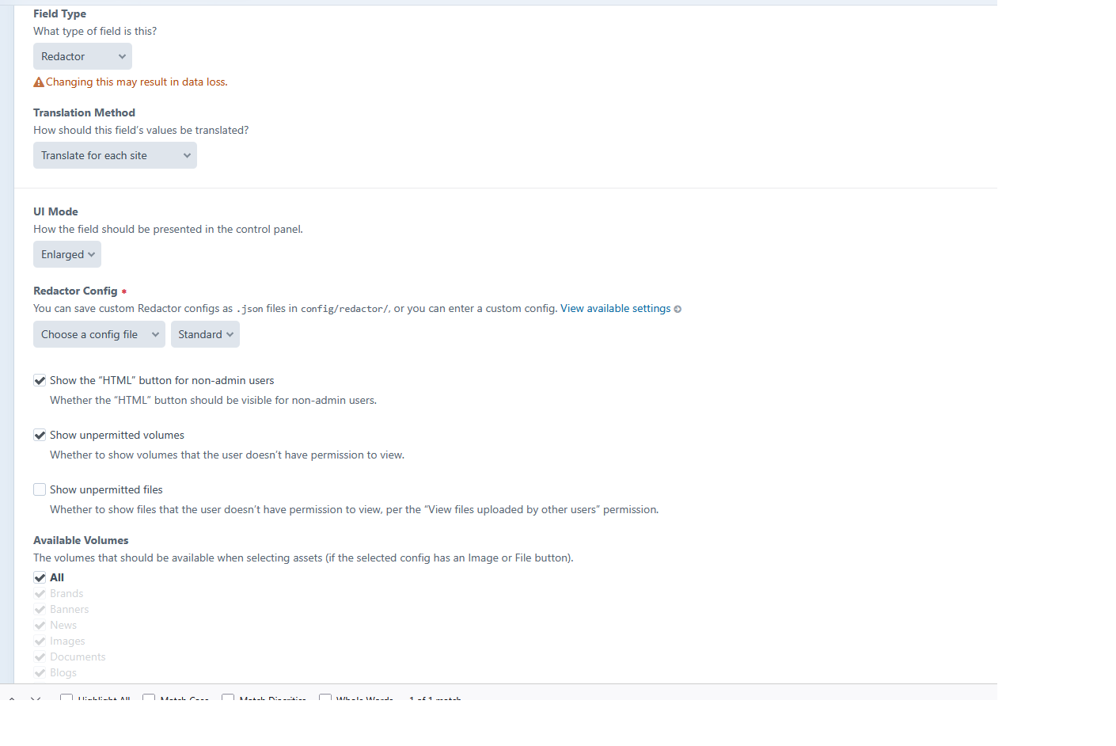Uncheck Show unpermitted volumes
Image resolution: width=1116 pixels, height=746 pixels.
(40, 436)
